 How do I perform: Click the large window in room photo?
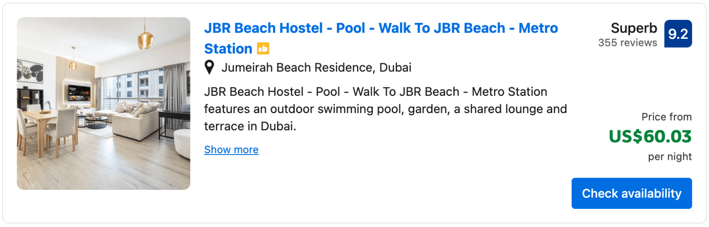point(133,86)
